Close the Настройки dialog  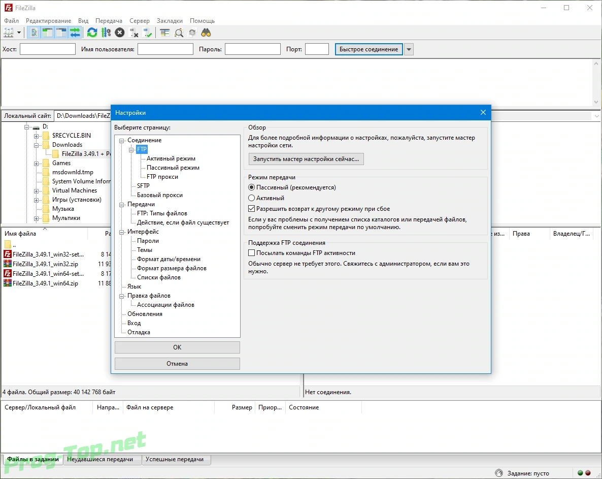[483, 112]
